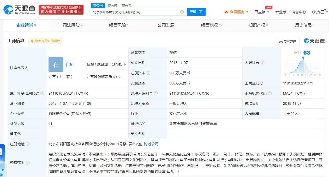Switch to the 历史信息 tab
This screenshot has width=329, height=177.
tap(305, 25)
